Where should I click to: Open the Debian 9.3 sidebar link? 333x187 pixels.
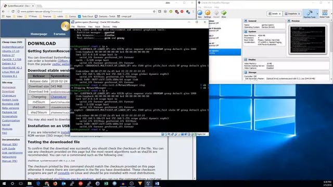click(9, 63)
